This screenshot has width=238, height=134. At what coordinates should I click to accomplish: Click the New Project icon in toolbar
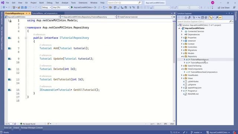coord(14,7)
